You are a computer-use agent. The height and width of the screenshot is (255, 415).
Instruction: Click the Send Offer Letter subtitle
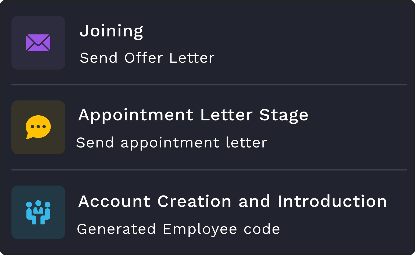pos(147,58)
